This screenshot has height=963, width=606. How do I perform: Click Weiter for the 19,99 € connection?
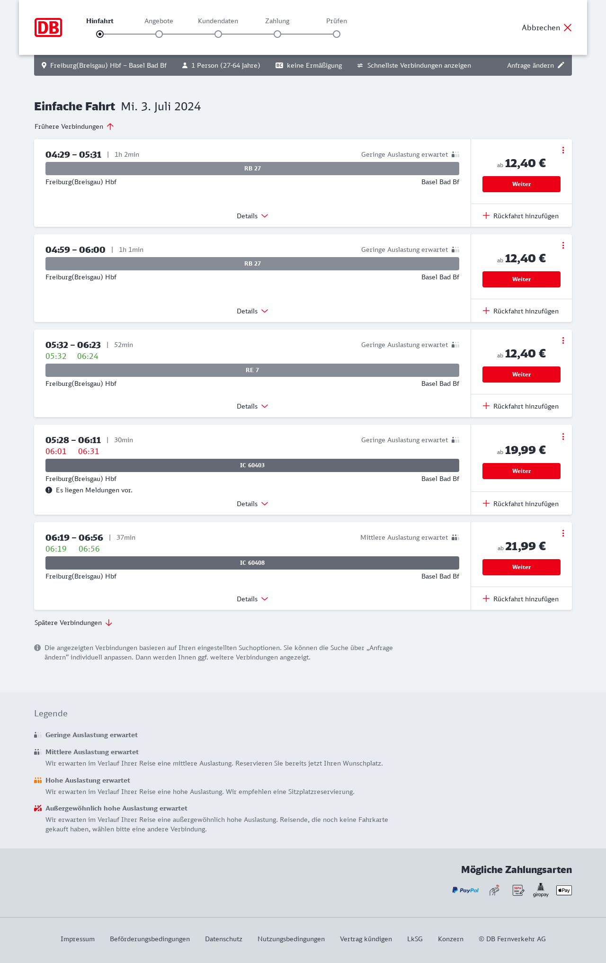(521, 471)
